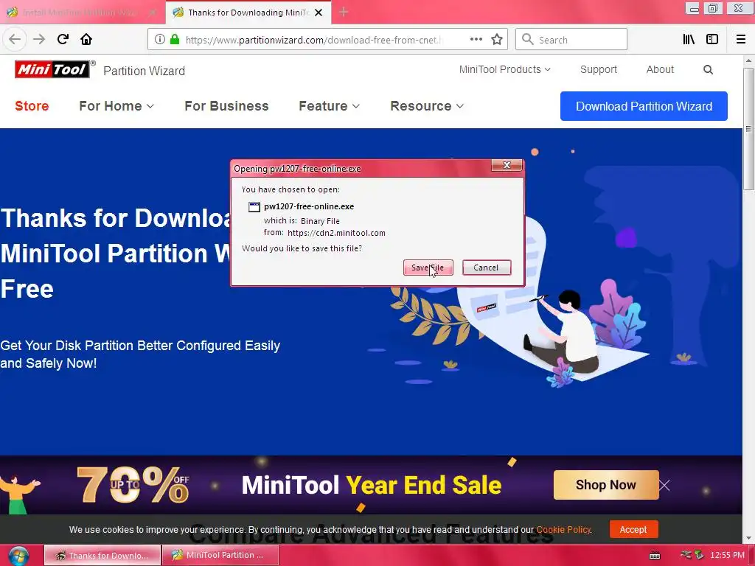Click the file icon beside pw1207-free-online.exe
Screen dimensions: 755x566
[x=254, y=207]
